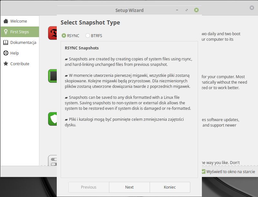Click the open book icon for Dokumentacja

point(6,42)
